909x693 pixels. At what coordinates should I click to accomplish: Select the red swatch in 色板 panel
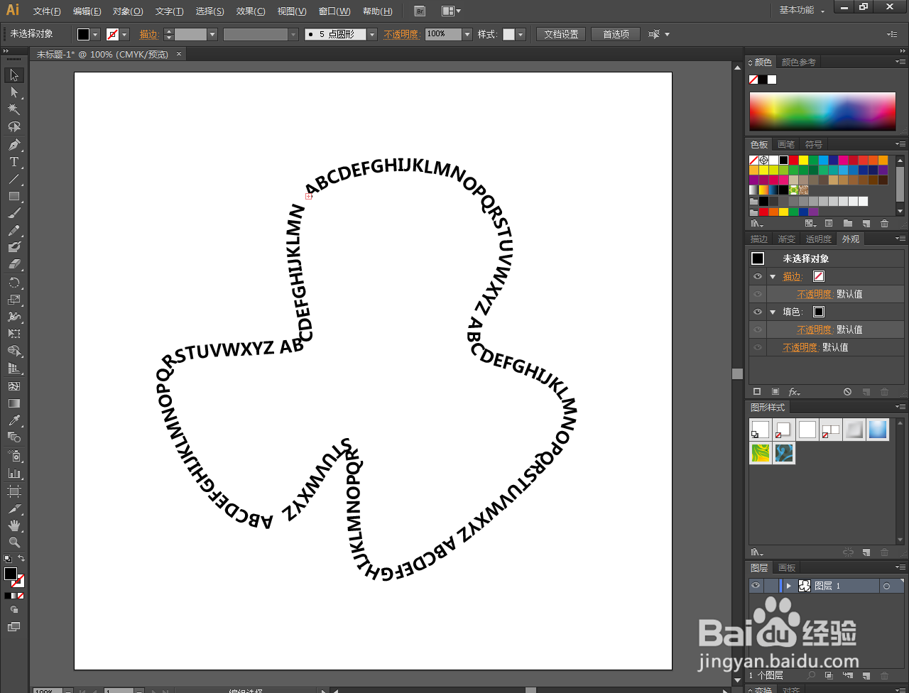click(x=793, y=160)
